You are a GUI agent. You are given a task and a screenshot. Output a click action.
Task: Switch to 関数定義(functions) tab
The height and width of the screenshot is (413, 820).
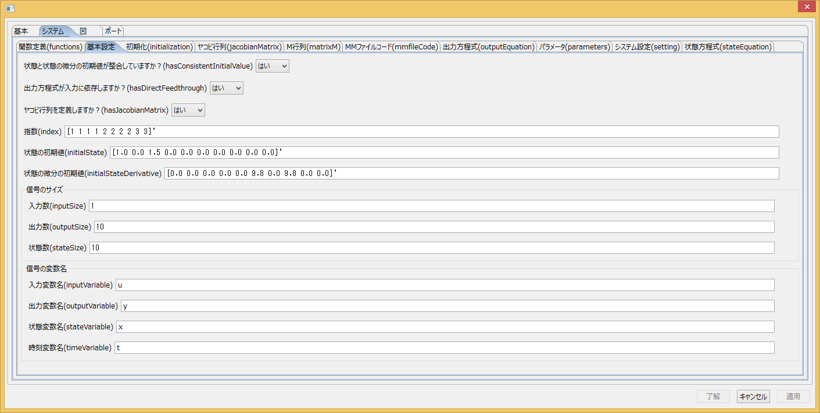[51, 47]
